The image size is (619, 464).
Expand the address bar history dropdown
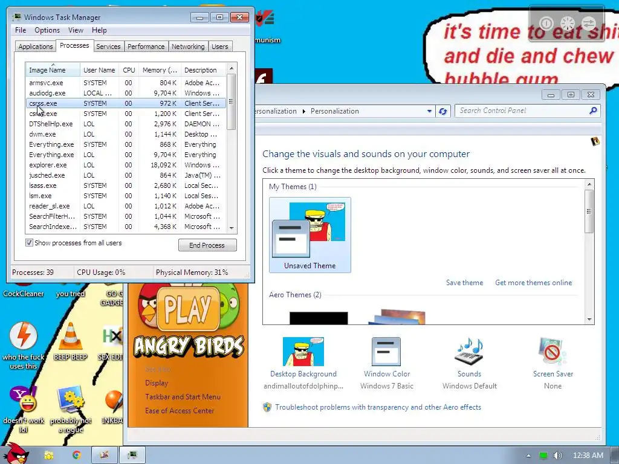(x=429, y=111)
